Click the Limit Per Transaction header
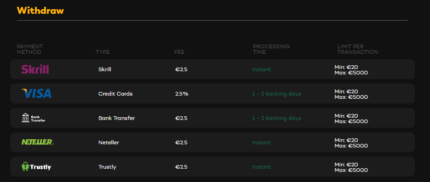 (x=358, y=49)
